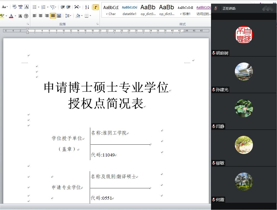277x210 pixels.
Task: Toggle show/hide paragraph marks
Action: (95, 7)
